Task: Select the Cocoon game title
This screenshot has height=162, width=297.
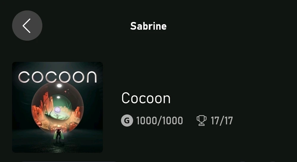Action: [146, 98]
